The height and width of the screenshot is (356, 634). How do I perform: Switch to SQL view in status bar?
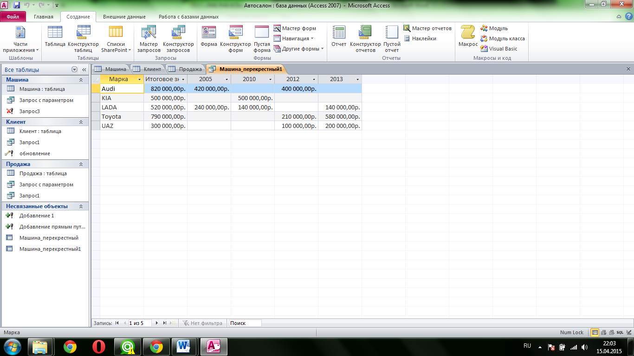click(x=620, y=332)
